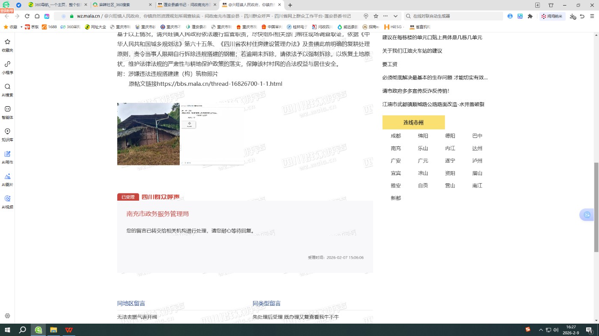This screenshot has height=336, width=599.
Task: Open the browser main hamburger menu
Action: pyautogui.click(x=592, y=16)
